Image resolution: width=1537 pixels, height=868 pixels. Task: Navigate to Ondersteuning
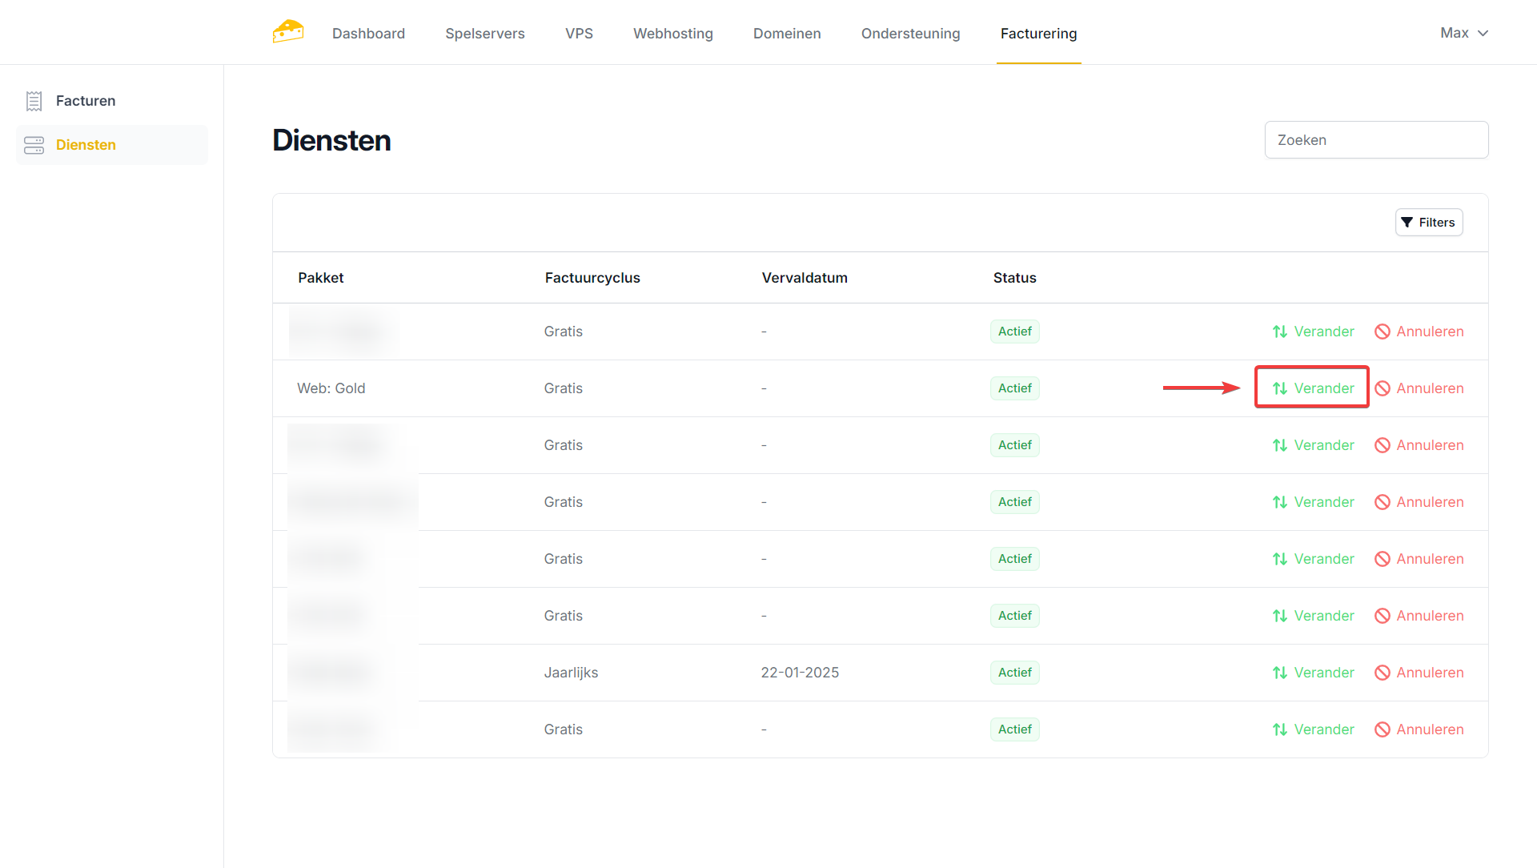[910, 34]
